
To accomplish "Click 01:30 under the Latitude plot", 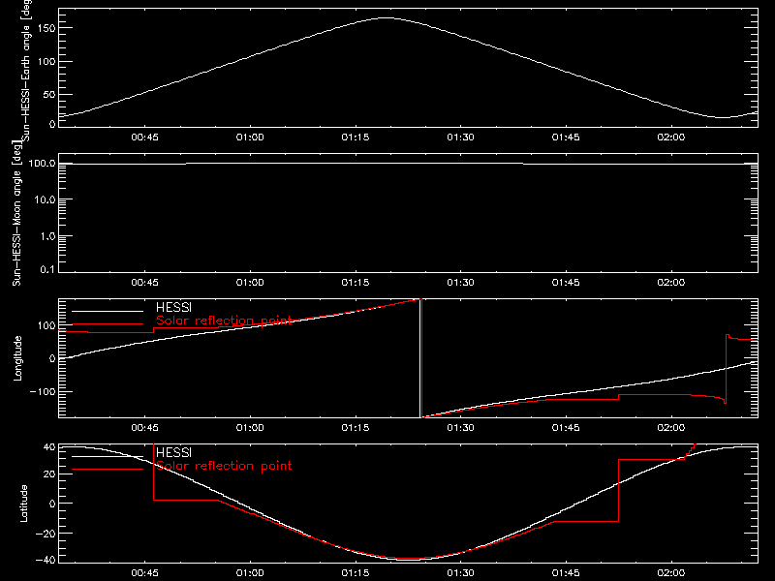I will [x=461, y=572].
